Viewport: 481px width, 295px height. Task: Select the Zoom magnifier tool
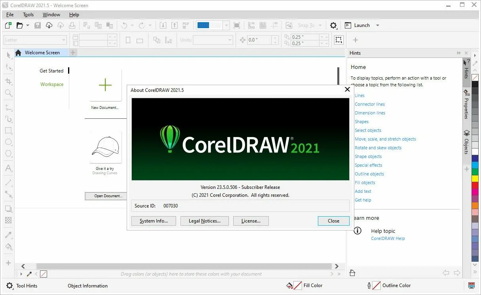click(x=8, y=93)
